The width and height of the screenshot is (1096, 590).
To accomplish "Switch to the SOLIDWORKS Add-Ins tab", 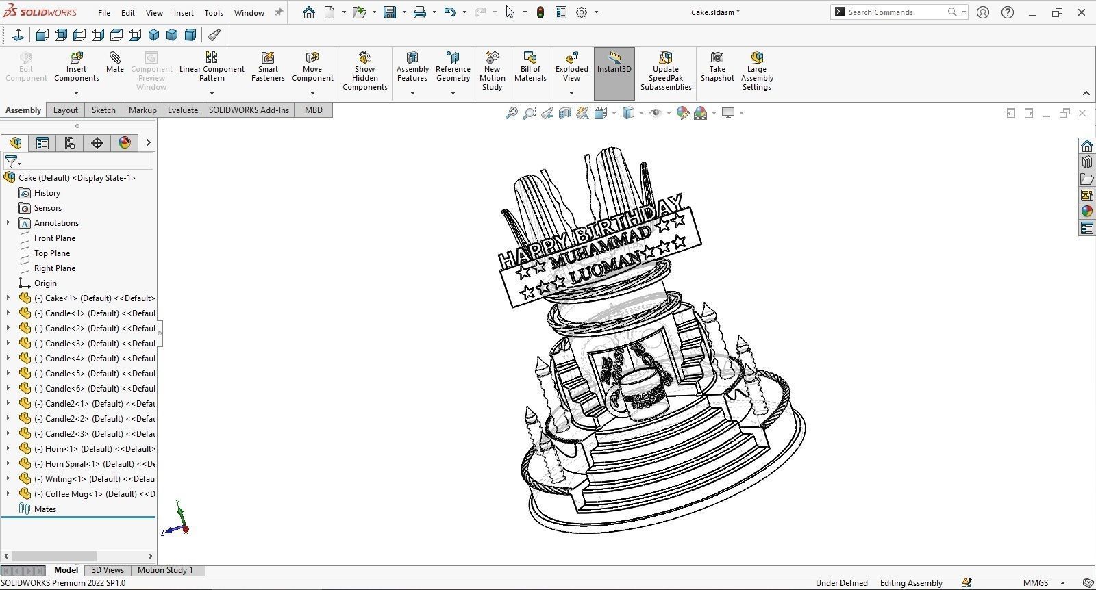I will click(249, 110).
